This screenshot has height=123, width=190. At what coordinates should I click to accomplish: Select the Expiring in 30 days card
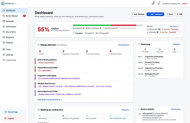pyautogui.click(x=119, y=52)
